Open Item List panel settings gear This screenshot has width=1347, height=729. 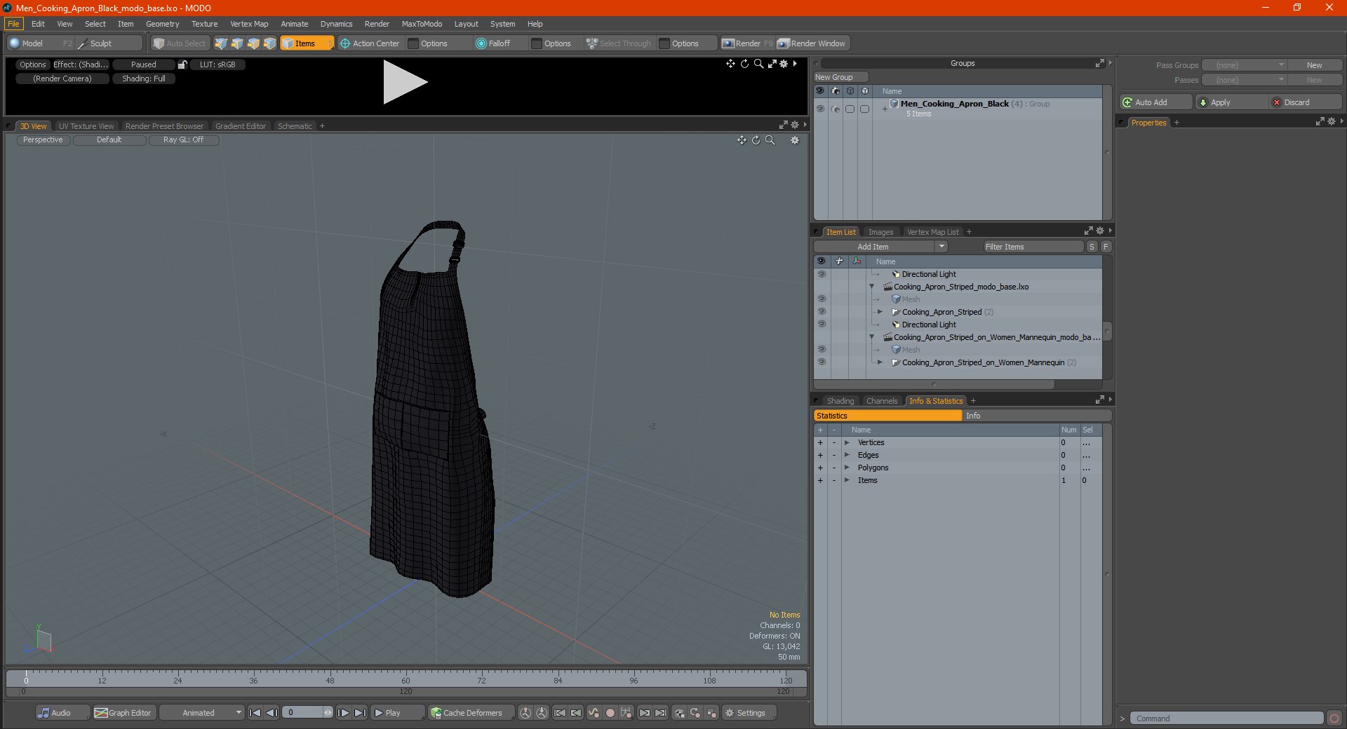pyautogui.click(x=1099, y=231)
